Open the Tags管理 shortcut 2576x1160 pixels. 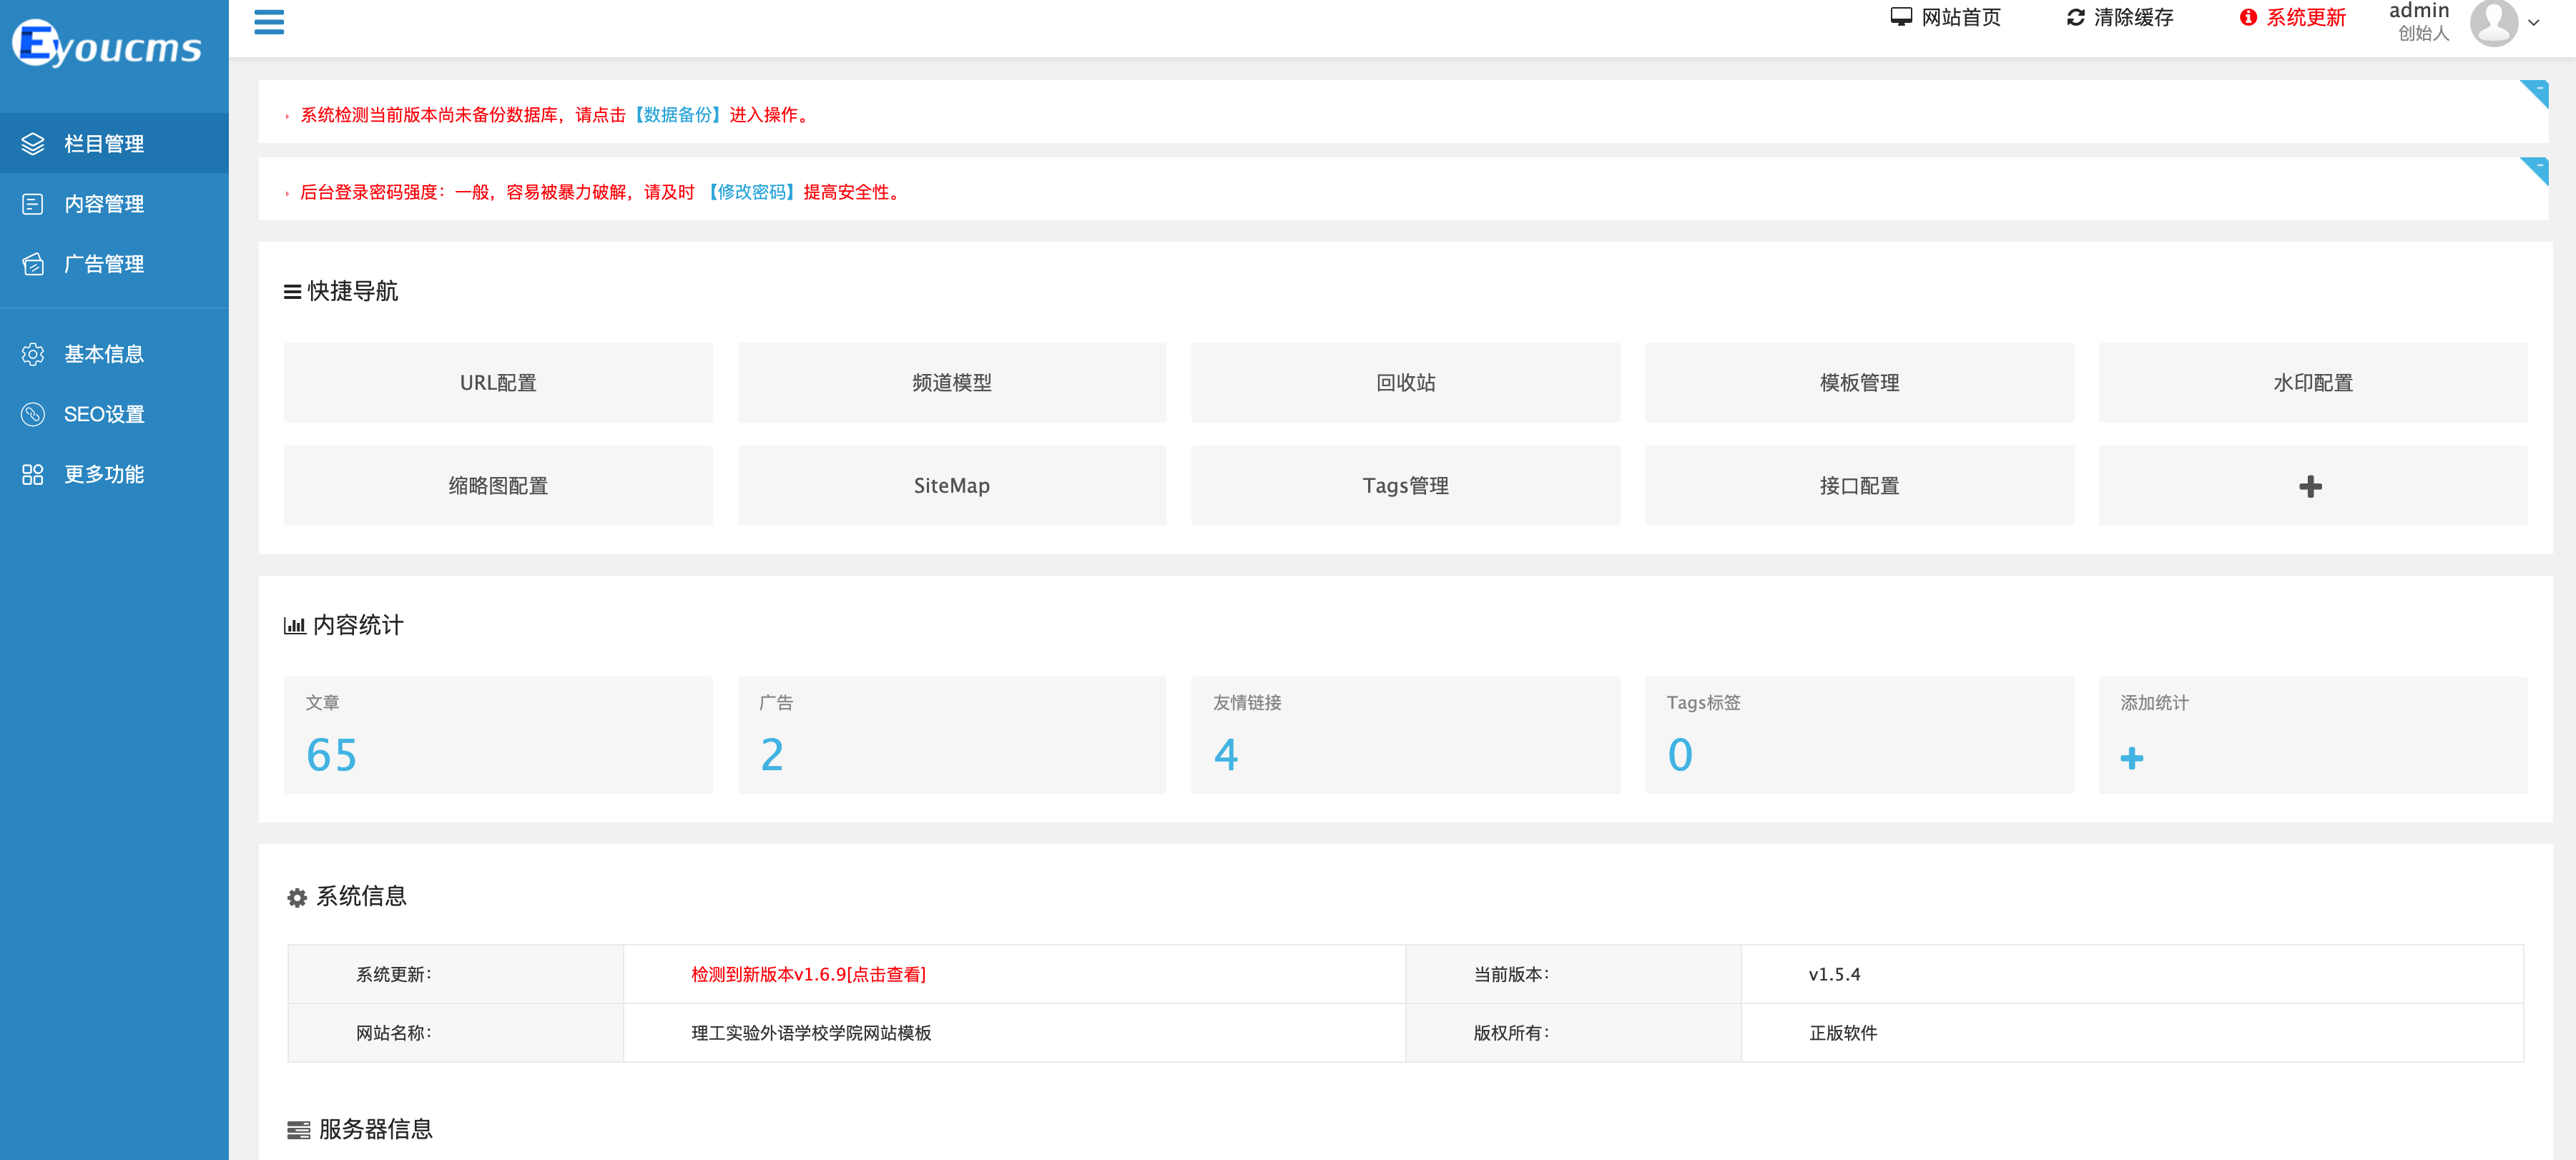tap(1405, 485)
